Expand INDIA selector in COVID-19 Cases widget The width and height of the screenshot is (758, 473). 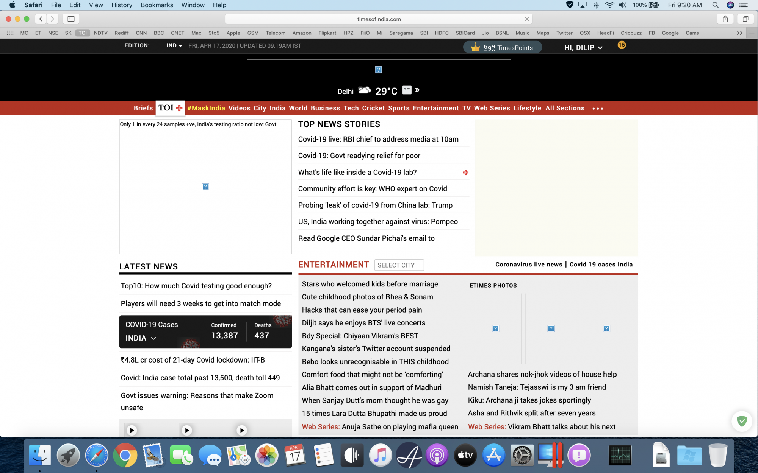click(x=141, y=338)
